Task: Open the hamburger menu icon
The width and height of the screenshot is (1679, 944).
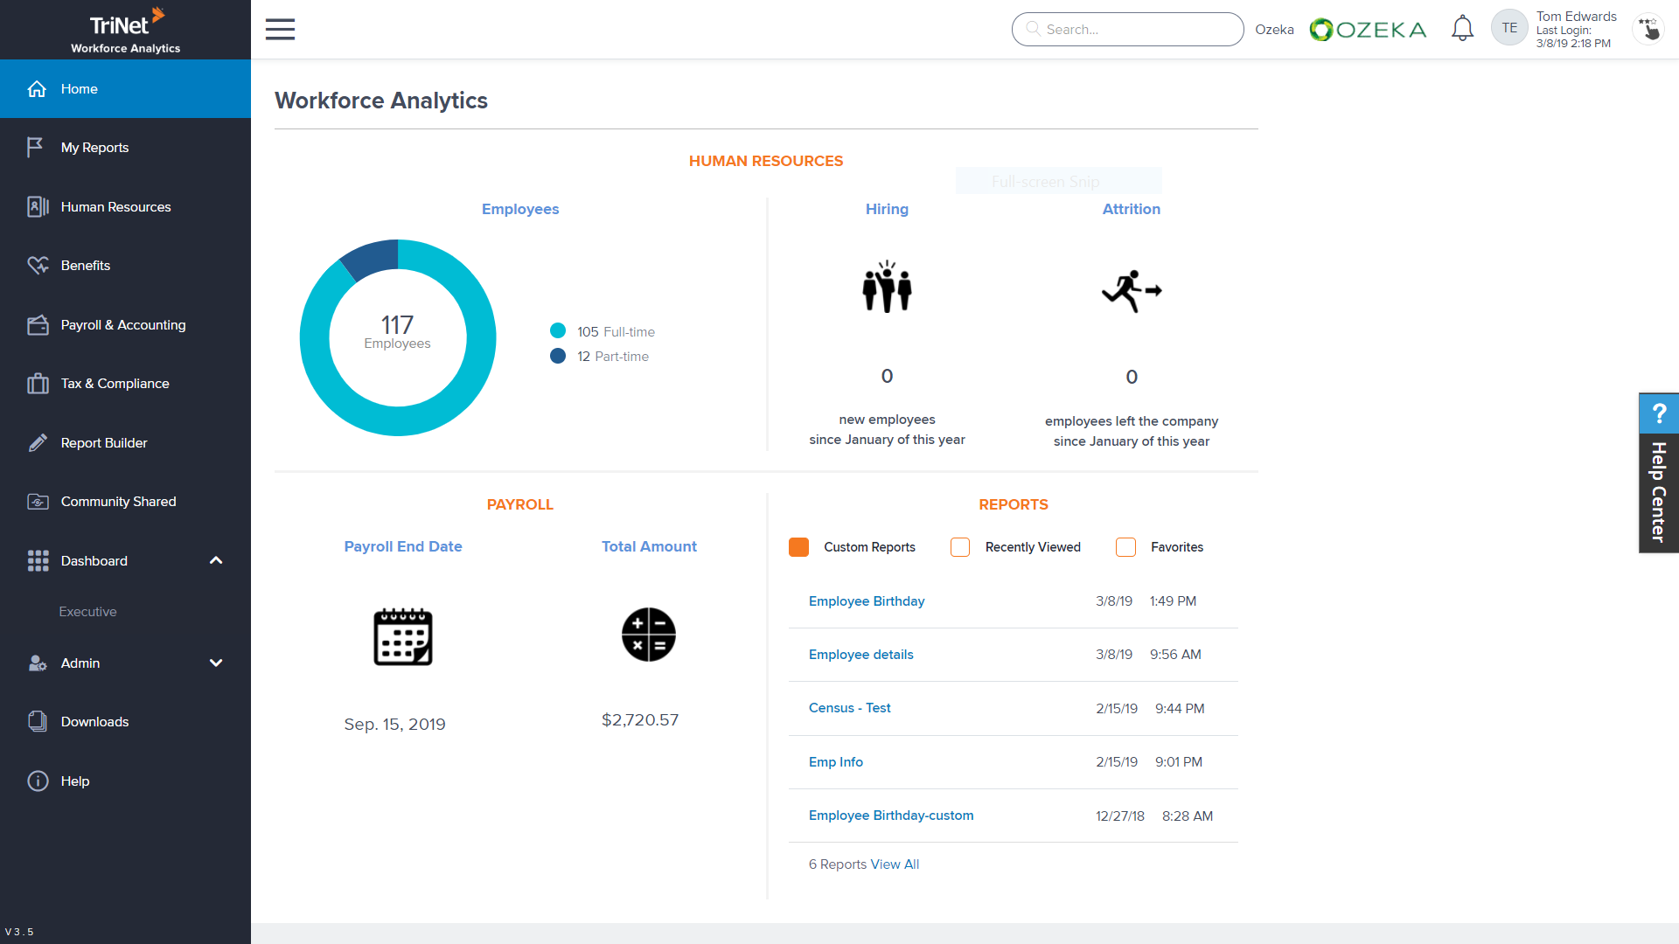Action: coord(280,29)
